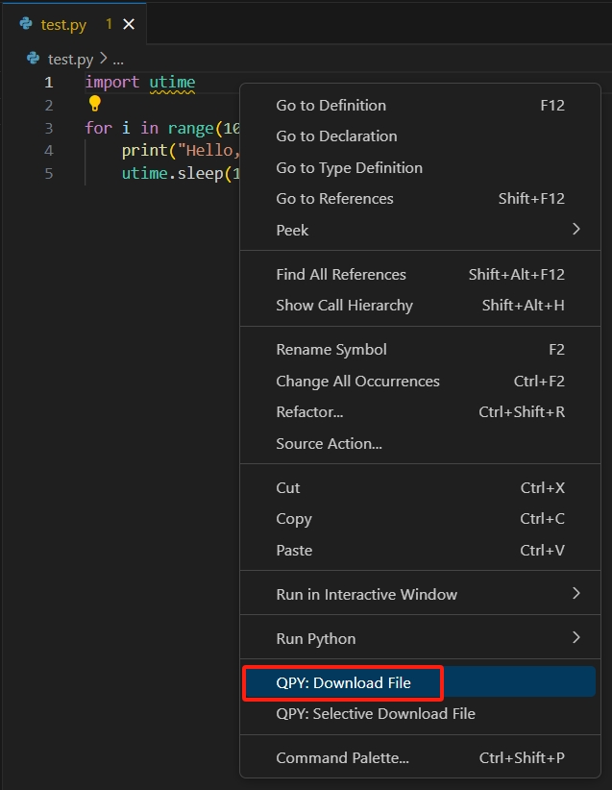Click the lightbulb quick fix icon
The height and width of the screenshot is (790, 612).
93,102
